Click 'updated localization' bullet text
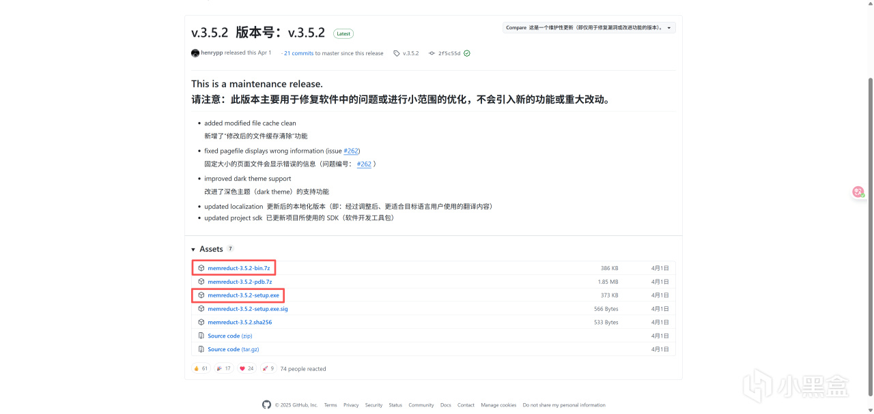This screenshot has width=874, height=414. tap(234, 206)
